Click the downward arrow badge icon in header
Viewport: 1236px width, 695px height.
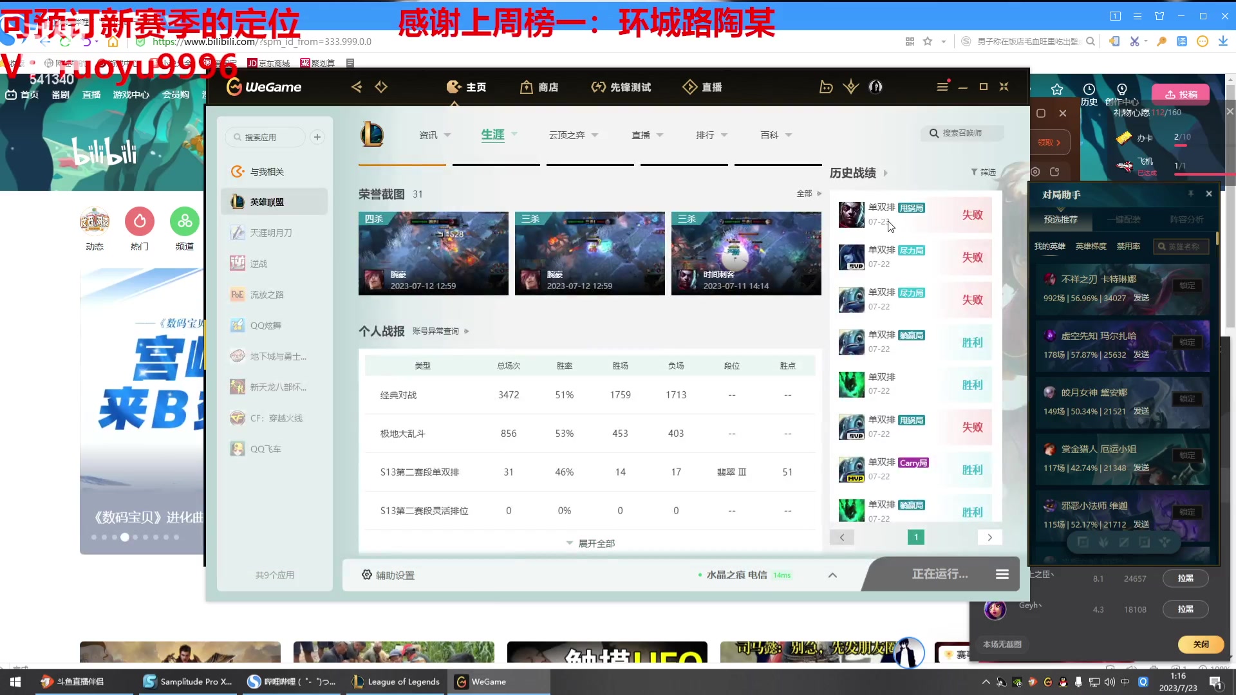(851, 87)
